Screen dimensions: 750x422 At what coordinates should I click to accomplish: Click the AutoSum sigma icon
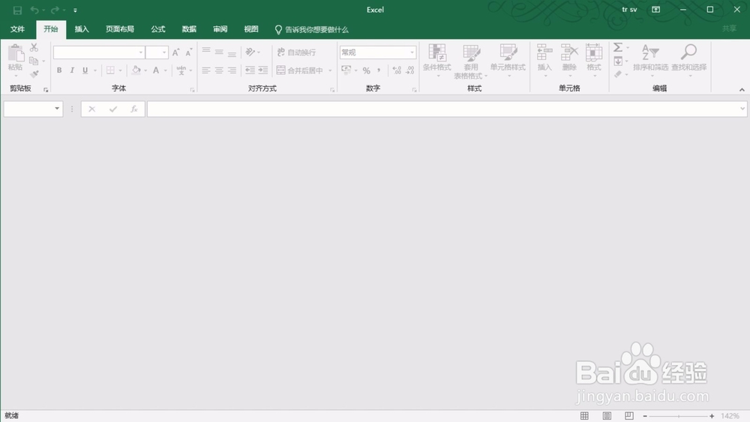(x=618, y=47)
